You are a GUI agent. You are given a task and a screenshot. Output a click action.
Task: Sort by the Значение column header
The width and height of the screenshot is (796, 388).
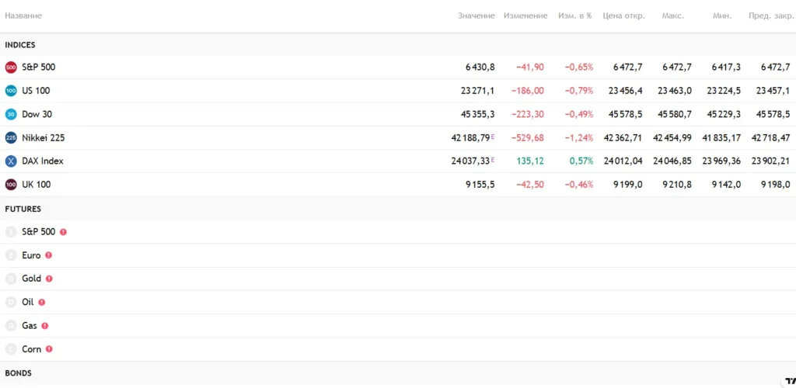click(x=476, y=16)
